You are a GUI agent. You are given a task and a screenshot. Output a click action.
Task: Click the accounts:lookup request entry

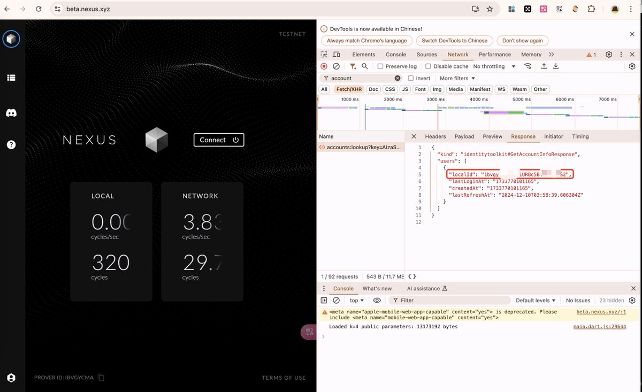click(x=361, y=147)
